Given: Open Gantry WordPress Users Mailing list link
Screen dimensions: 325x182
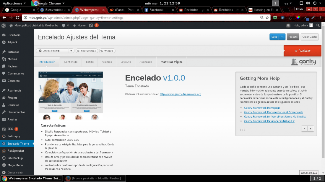Looking at the screenshot, I should 275,117.
